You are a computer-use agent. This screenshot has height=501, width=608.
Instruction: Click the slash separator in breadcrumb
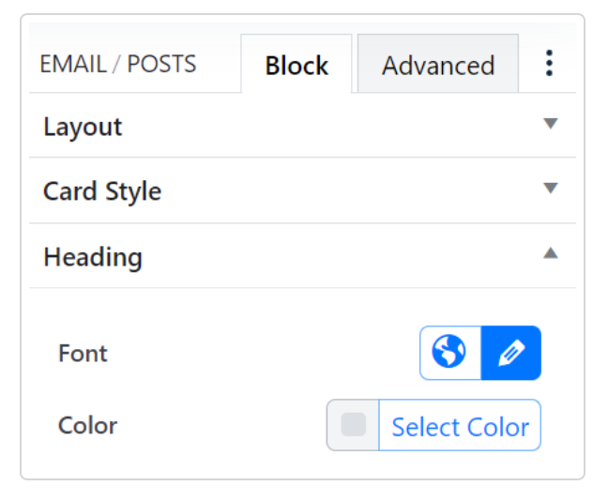coord(117,65)
